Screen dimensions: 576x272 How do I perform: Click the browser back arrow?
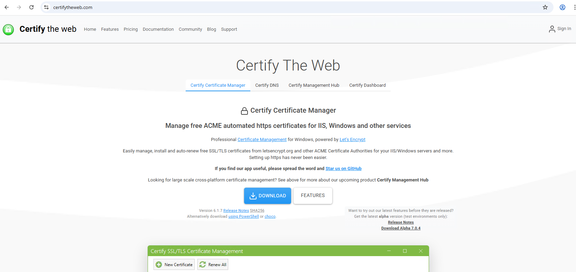7,7
